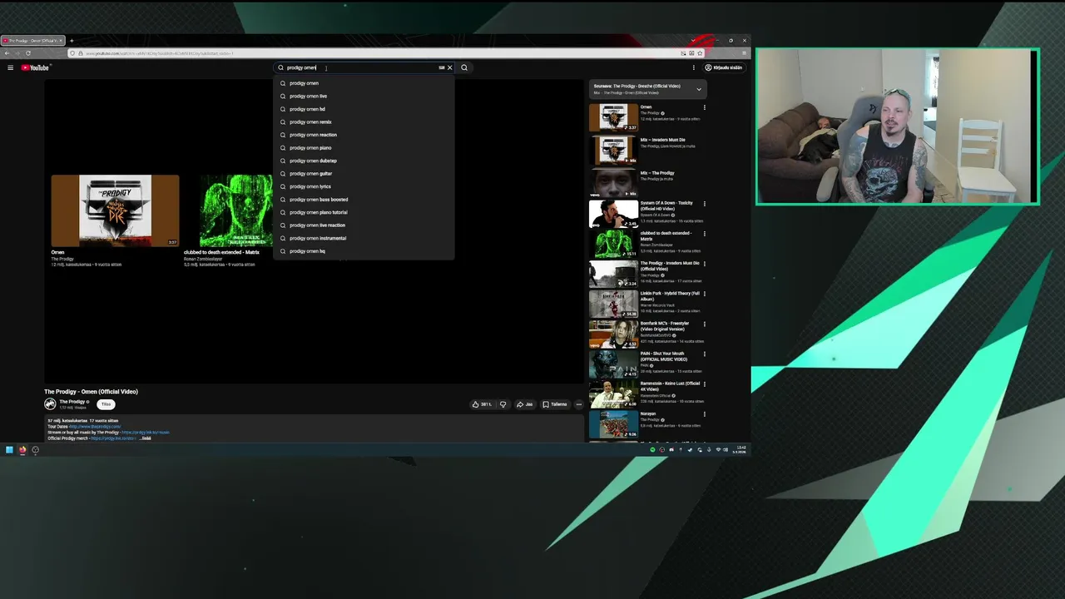
Task: Select suggestion 'prodigy omen hd'
Action: 364,109
